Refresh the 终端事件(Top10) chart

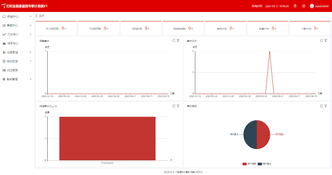pyautogui.click(x=174, y=106)
